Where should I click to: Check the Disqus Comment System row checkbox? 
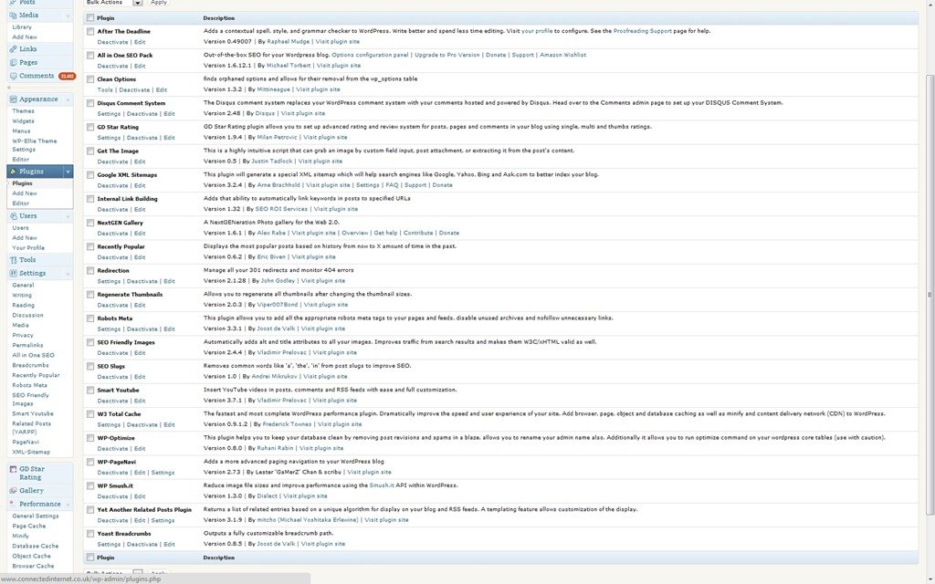click(90, 103)
